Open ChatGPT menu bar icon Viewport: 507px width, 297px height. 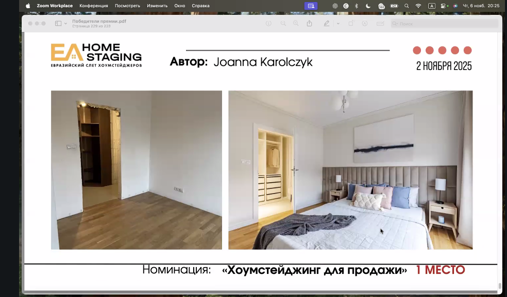(x=335, y=6)
